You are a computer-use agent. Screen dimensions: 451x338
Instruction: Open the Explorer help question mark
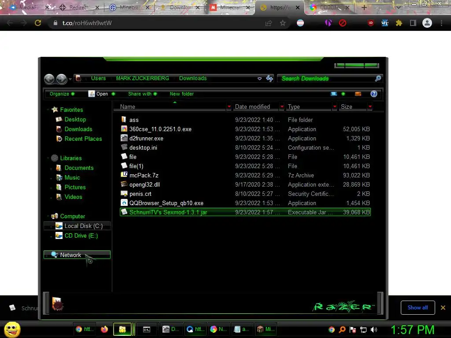coord(373,94)
